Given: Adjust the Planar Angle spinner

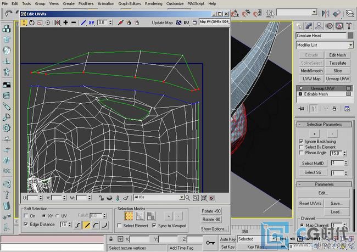Looking at the screenshot, I should (x=345, y=153).
